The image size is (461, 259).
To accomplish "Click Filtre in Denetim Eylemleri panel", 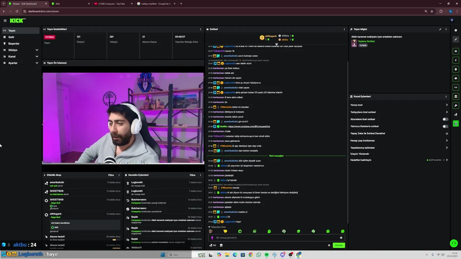I will 193,175.
